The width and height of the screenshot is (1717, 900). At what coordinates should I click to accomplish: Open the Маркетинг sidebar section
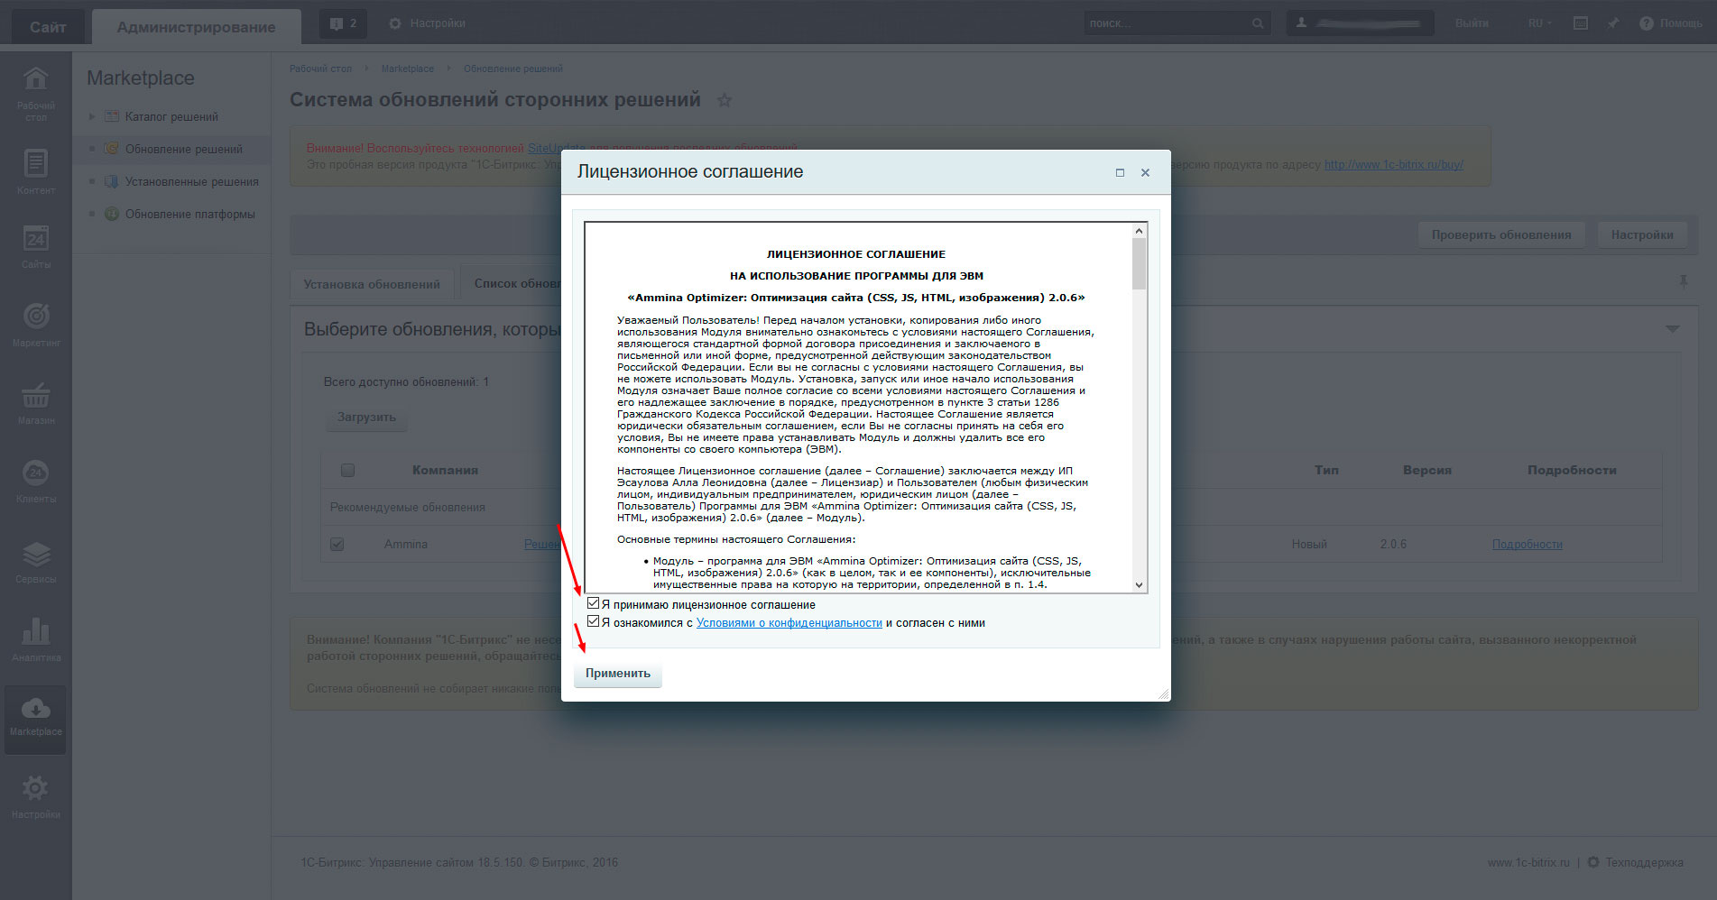coord(36,324)
